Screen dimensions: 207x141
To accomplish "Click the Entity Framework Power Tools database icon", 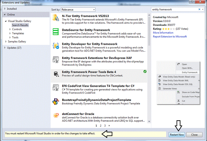I will [56, 74].
